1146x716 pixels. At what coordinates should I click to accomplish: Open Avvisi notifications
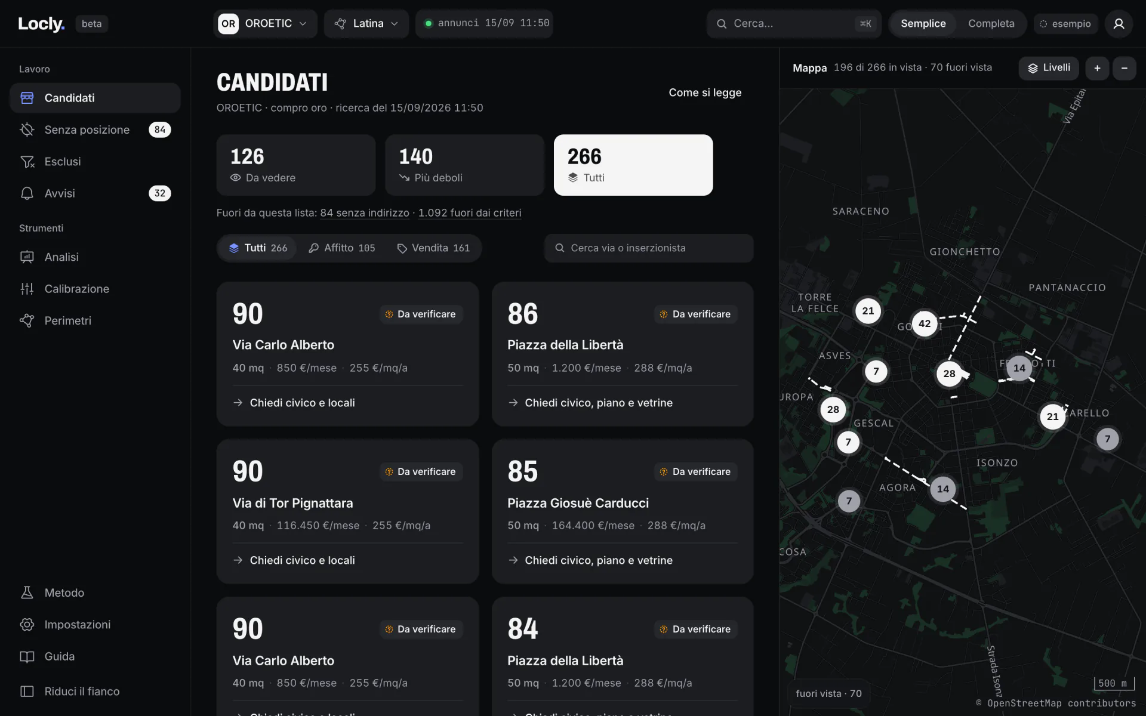click(x=95, y=193)
